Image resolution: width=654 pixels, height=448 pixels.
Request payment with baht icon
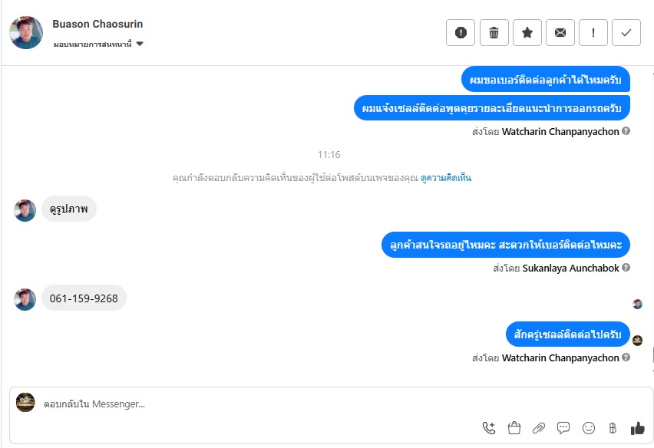coord(613,428)
